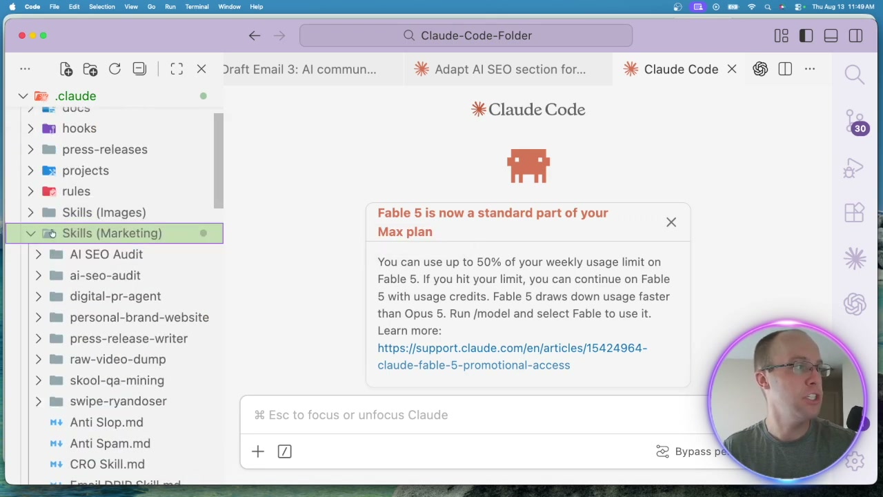Open the Run and Debug view
This screenshot has height=497, width=883.
[855, 168]
